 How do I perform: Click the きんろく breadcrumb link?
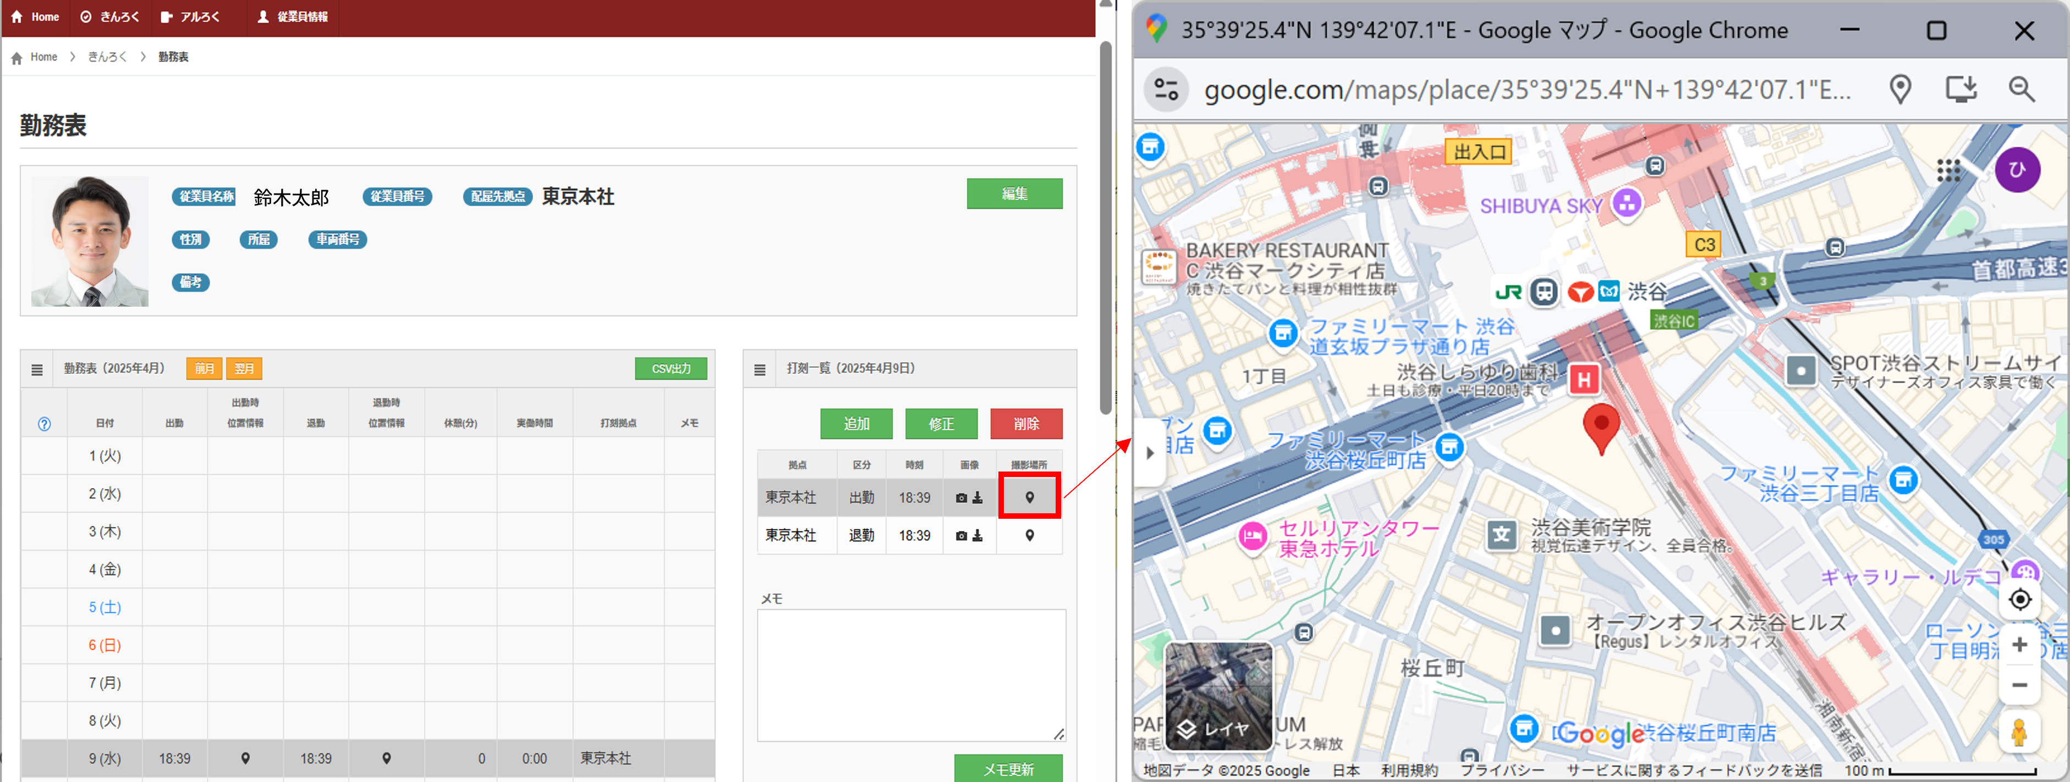pyautogui.click(x=107, y=57)
